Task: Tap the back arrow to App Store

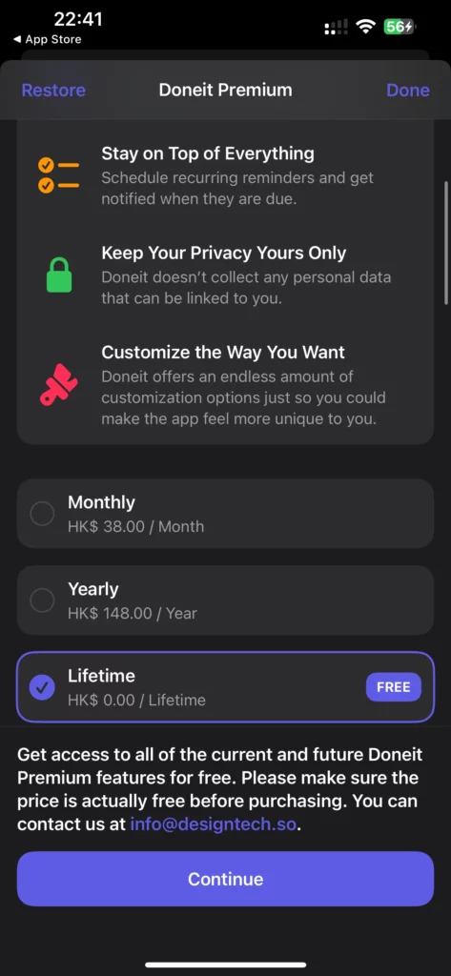Action: point(17,40)
